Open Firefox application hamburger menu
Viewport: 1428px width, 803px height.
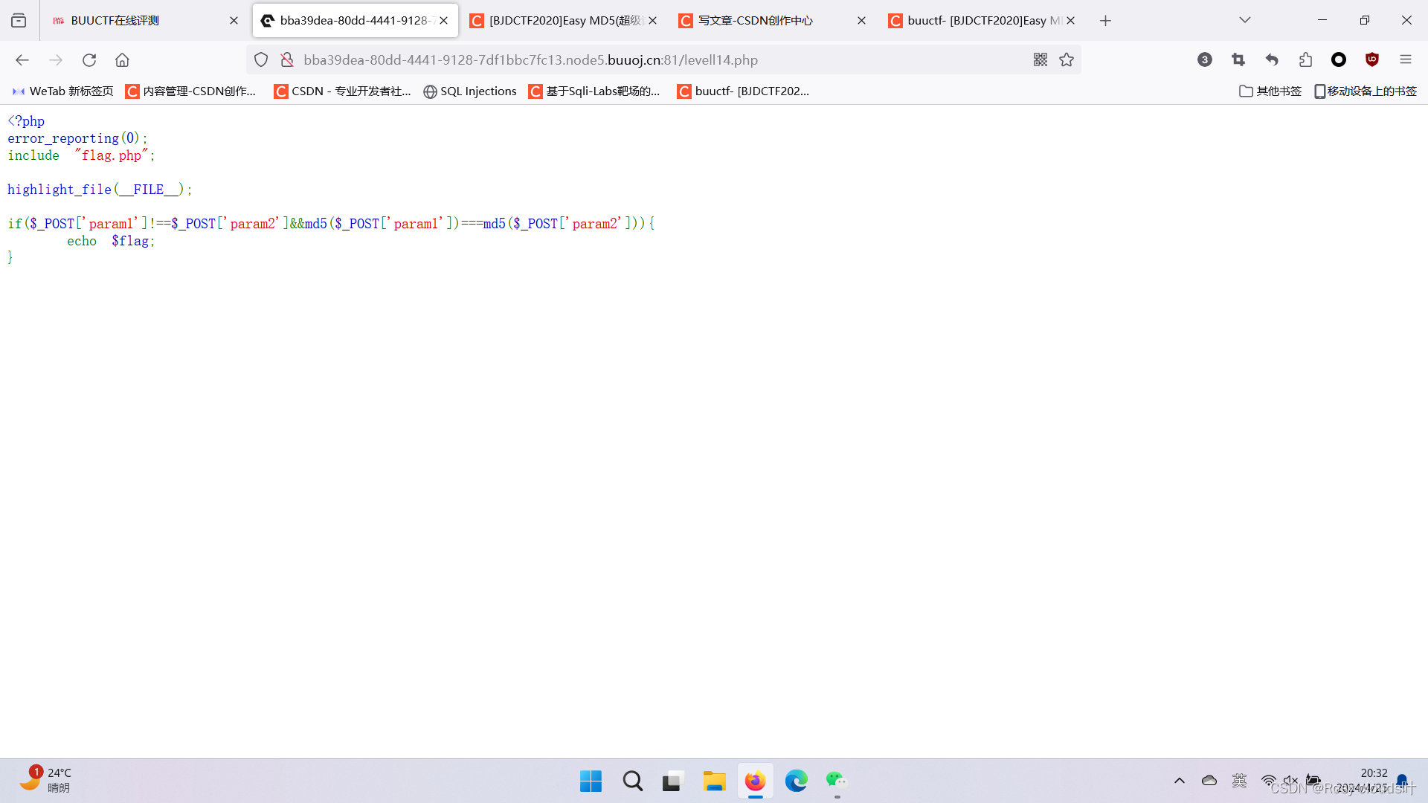coord(1405,60)
